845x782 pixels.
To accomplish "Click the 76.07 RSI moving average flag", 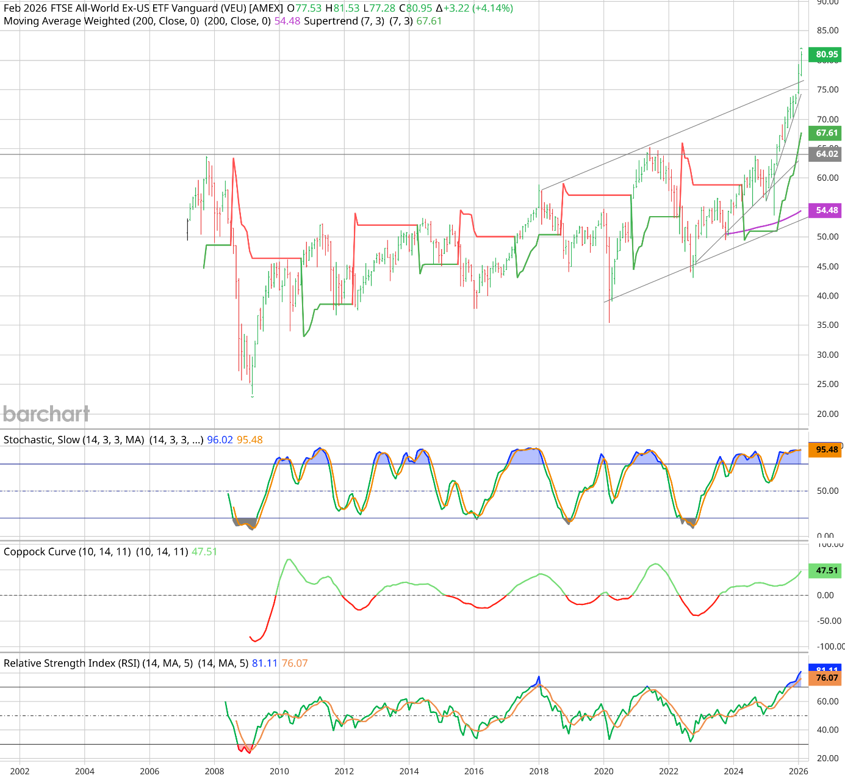I will pos(825,678).
